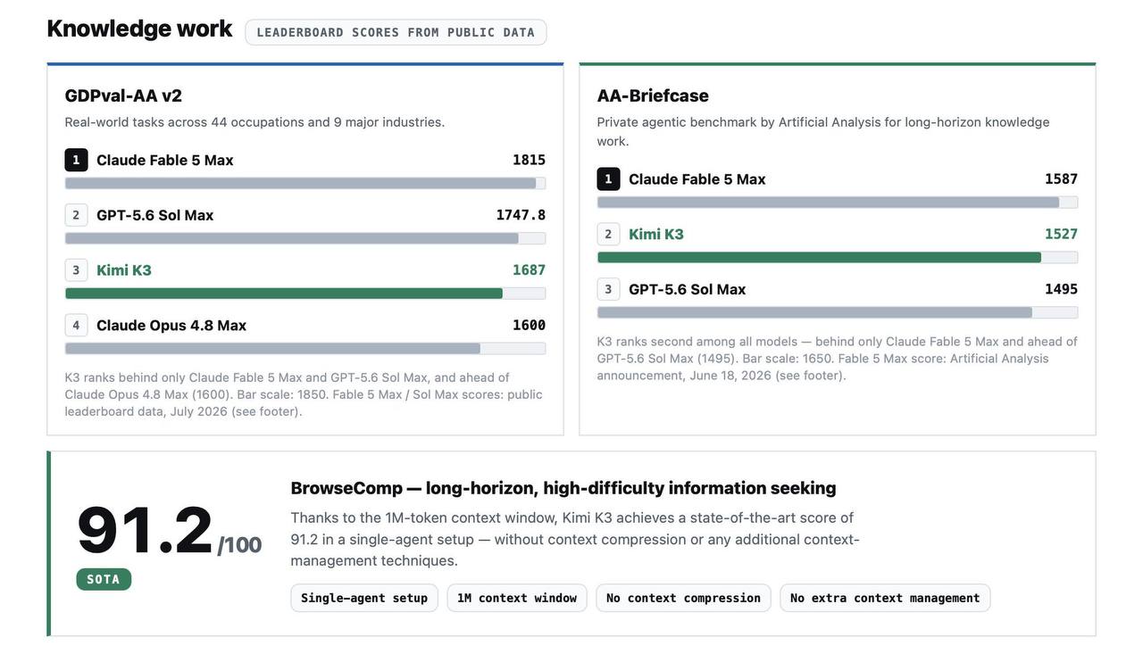Click the Leaderboard Scores From Public Data tag
Screen dimensions: 1143x654
(x=396, y=32)
